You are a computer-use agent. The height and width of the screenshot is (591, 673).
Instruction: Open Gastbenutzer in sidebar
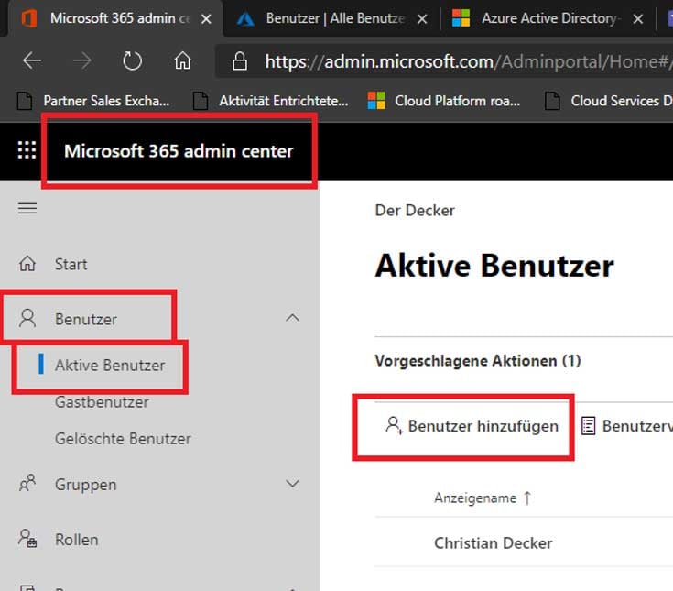pyautogui.click(x=102, y=402)
